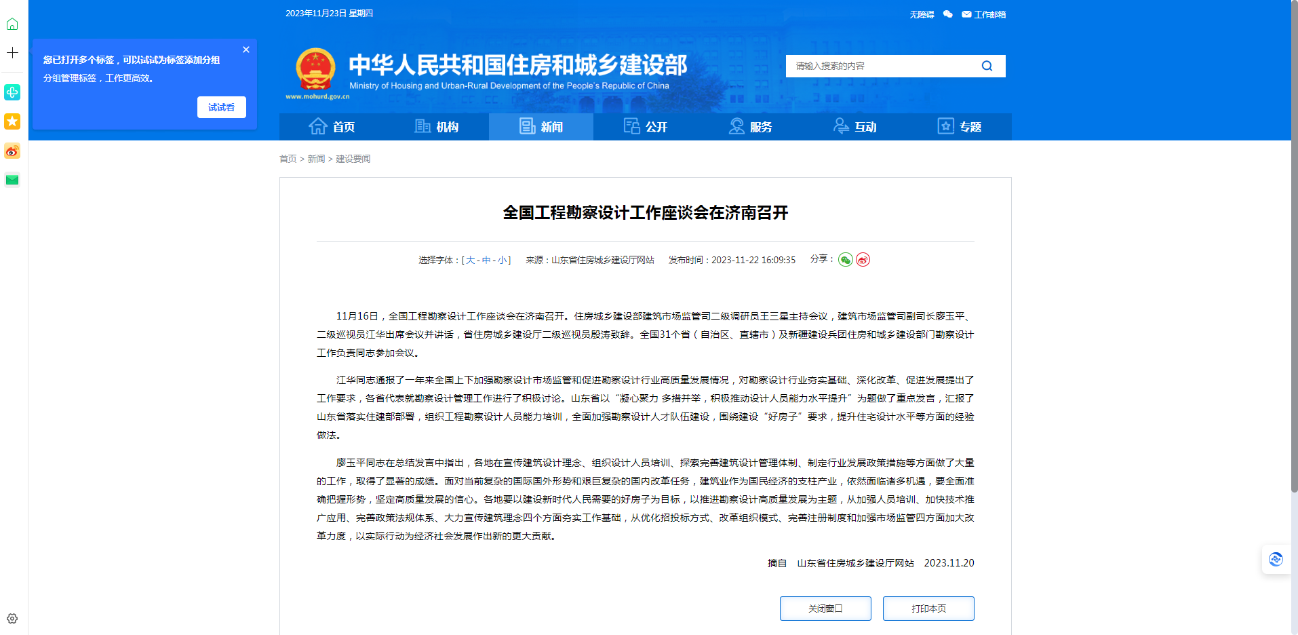Click the source text 山东省住房城乡建设厅网站 in header
Screen dimensions: 1298x635
pyautogui.click(x=603, y=260)
